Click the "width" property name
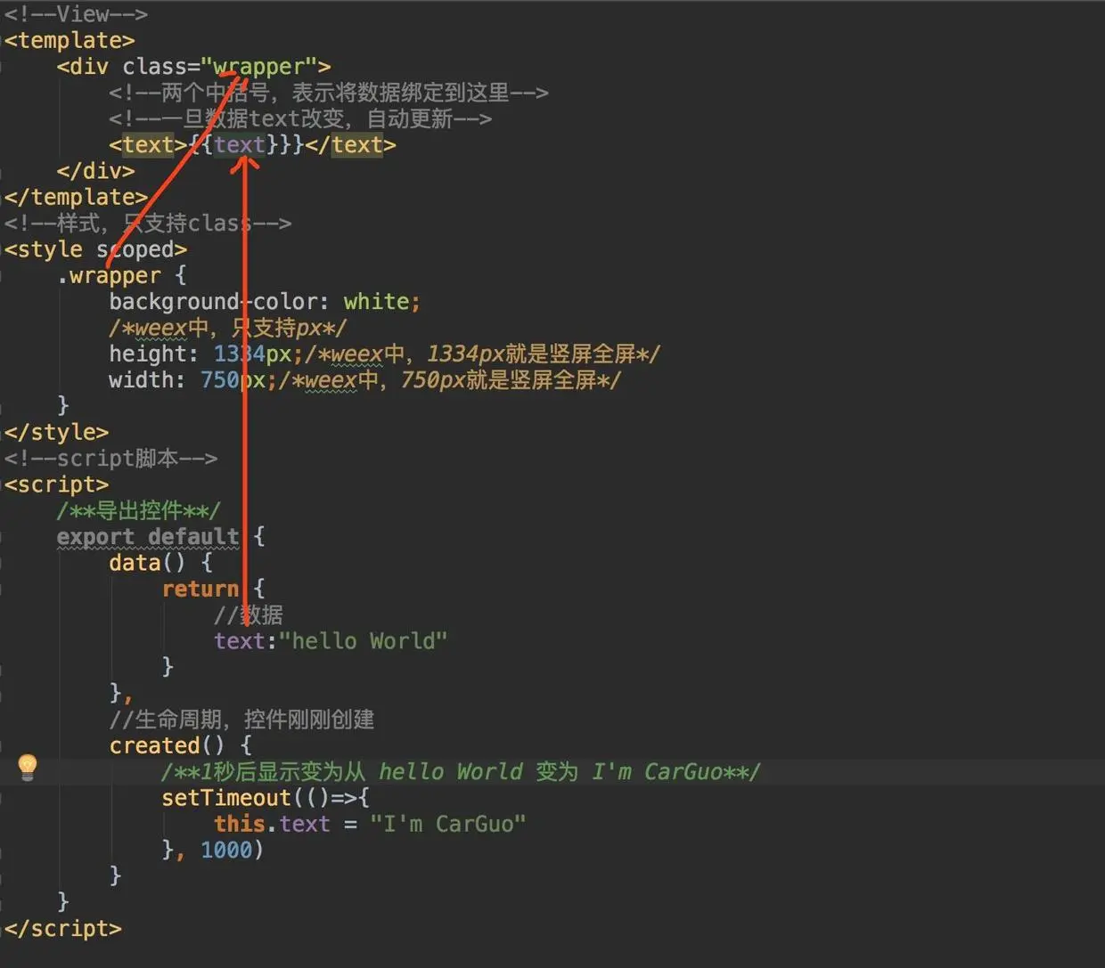The height and width of the screenshot is (968, 1105). click(141, 379)
